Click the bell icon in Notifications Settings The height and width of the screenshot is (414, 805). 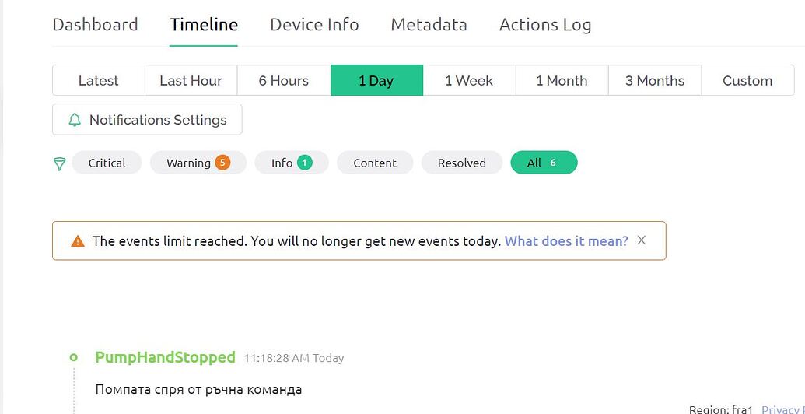(75, 120)
